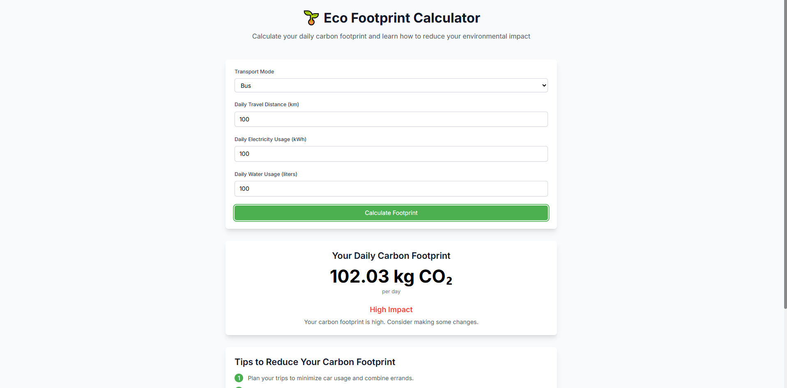The width and height of the screenshot is (787, 388).
Task: Click the Daily Electricity Usage (kWh) label
Action: point(270,139)
